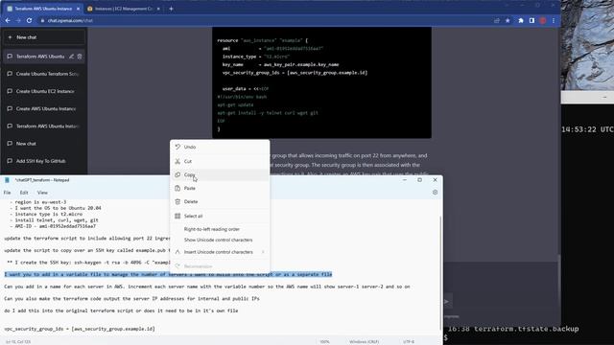Toggle Show Unicode control characters

(x=220, y=240)
